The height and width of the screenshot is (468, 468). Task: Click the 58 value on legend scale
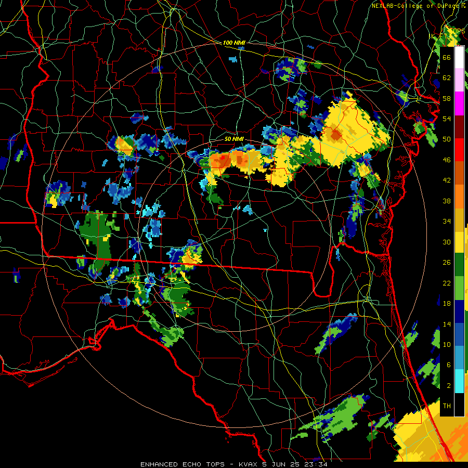[447, 98]
